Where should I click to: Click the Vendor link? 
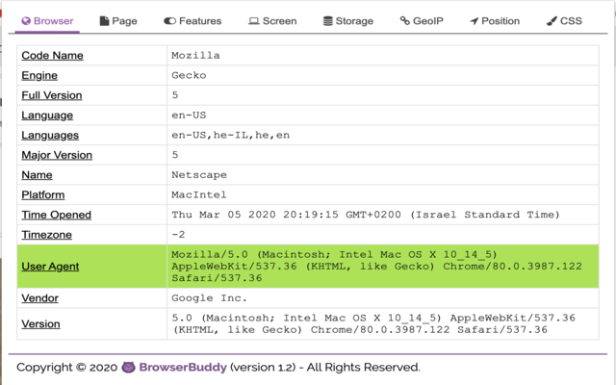pos(39,298)
